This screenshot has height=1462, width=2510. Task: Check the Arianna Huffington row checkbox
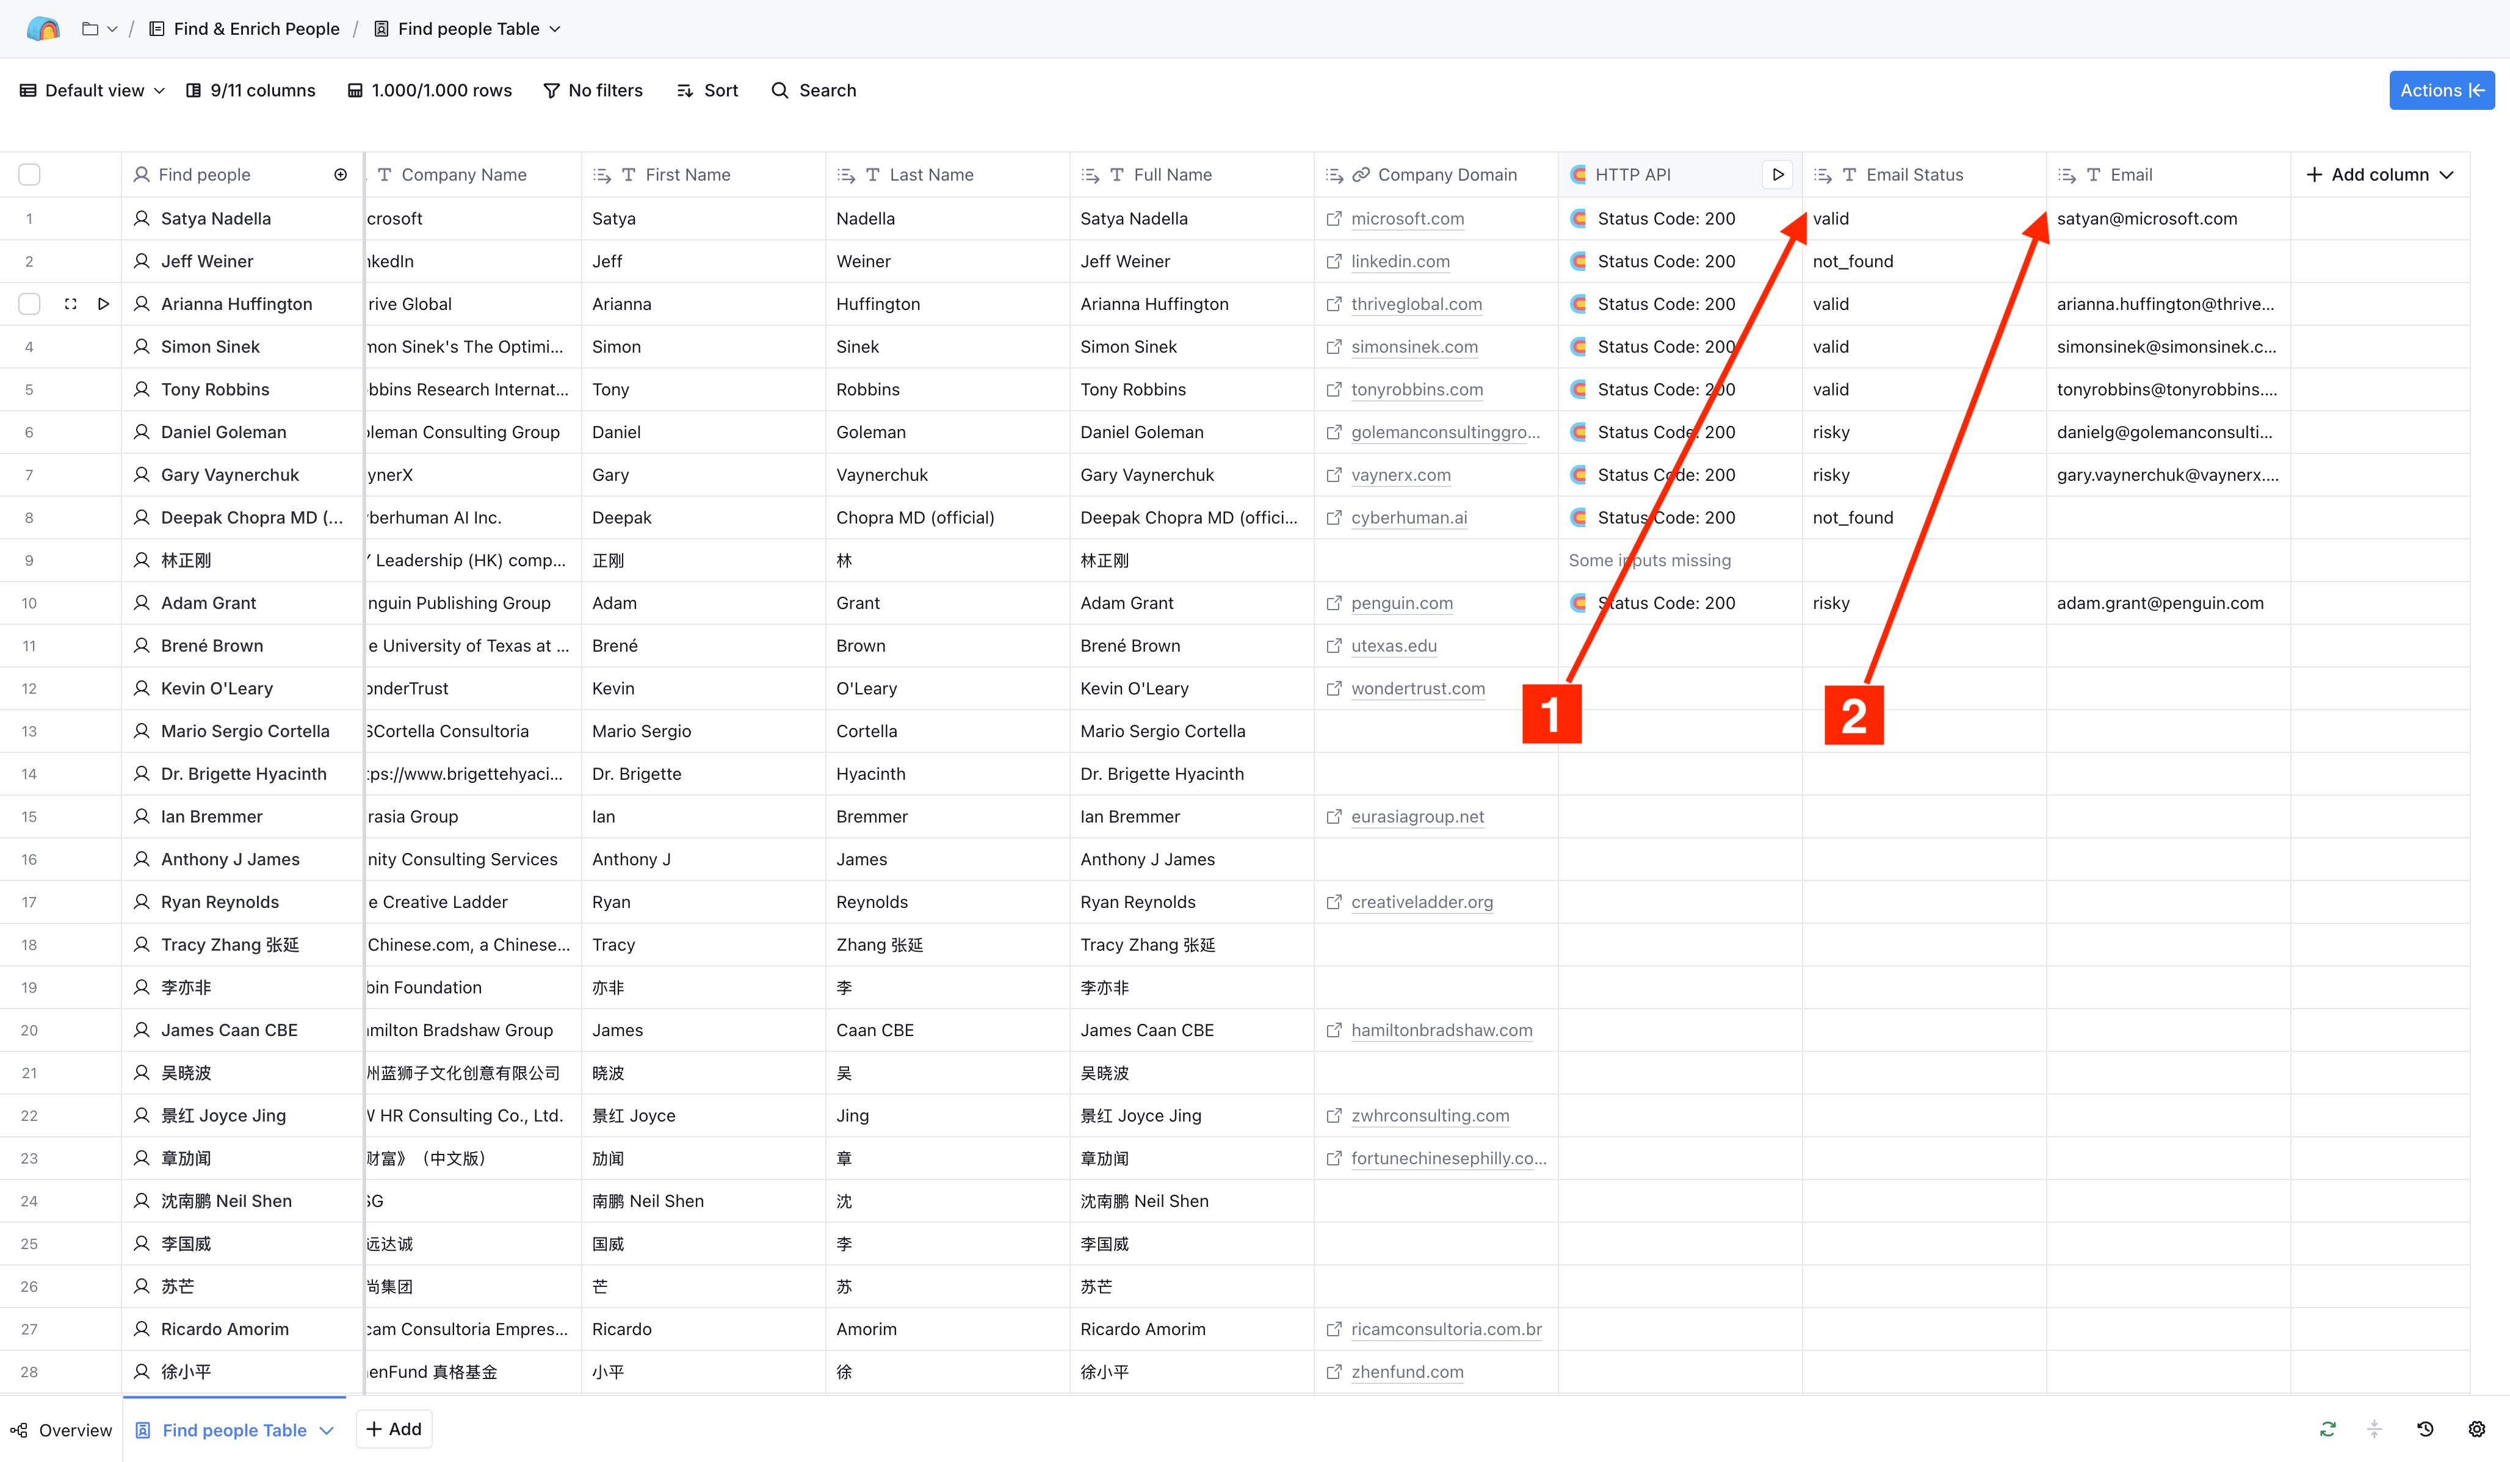30,304
